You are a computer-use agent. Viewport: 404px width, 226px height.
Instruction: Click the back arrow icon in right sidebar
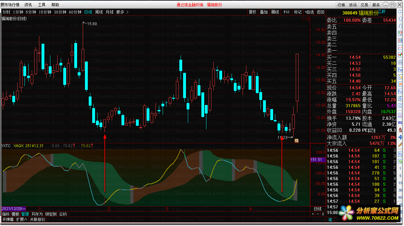(400, 12)
